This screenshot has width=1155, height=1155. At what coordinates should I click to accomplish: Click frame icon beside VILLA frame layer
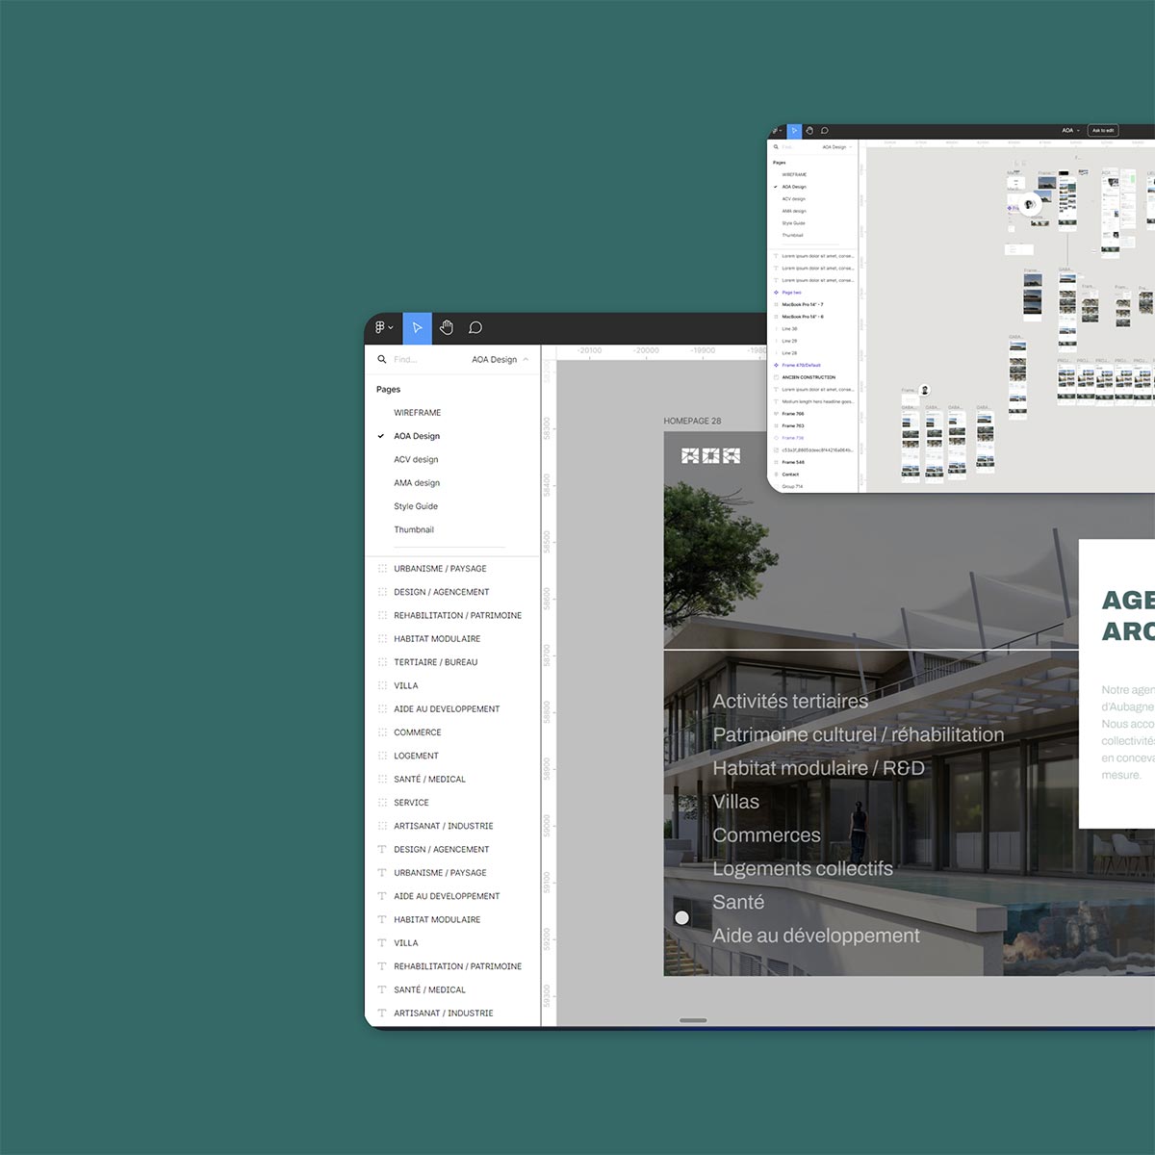coord(382,685)
